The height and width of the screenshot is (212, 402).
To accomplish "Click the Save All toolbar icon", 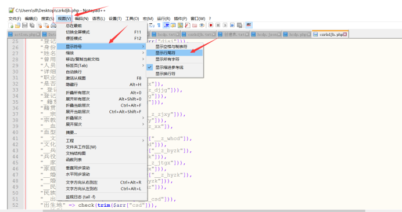I will pyautogui.click(x=32, y=25).
